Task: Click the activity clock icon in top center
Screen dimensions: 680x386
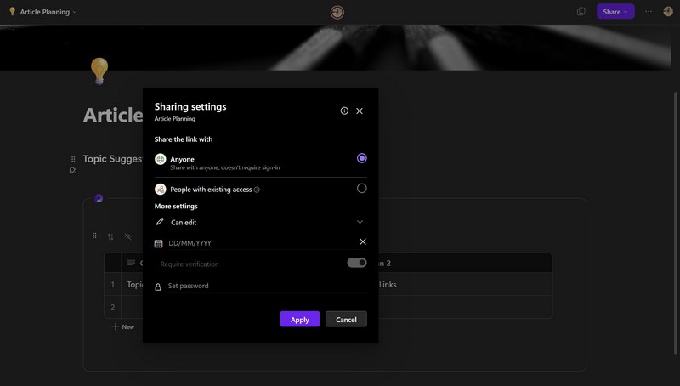Action: point(337,12)
